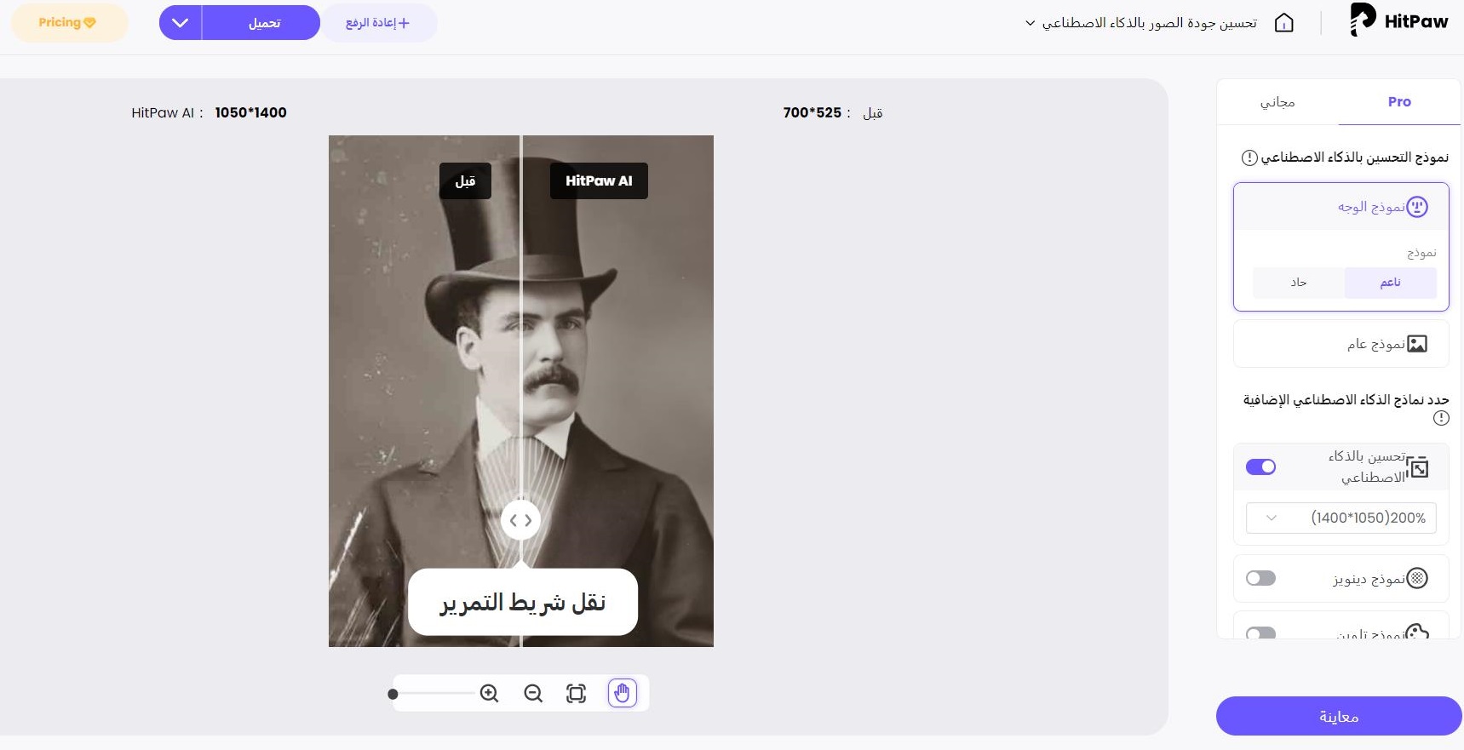This screenshot has width=1464, height=750.
Task: Click the AI upscale resize icon
Action: 1417,467
